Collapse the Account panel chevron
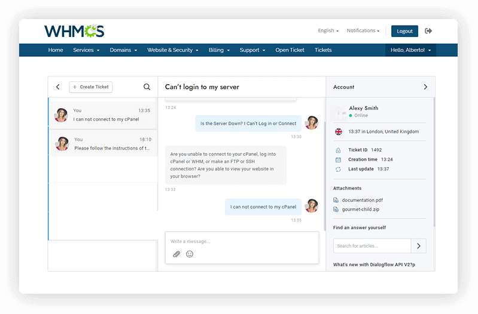This screenshot has width=478, height=314. (425, 87)
